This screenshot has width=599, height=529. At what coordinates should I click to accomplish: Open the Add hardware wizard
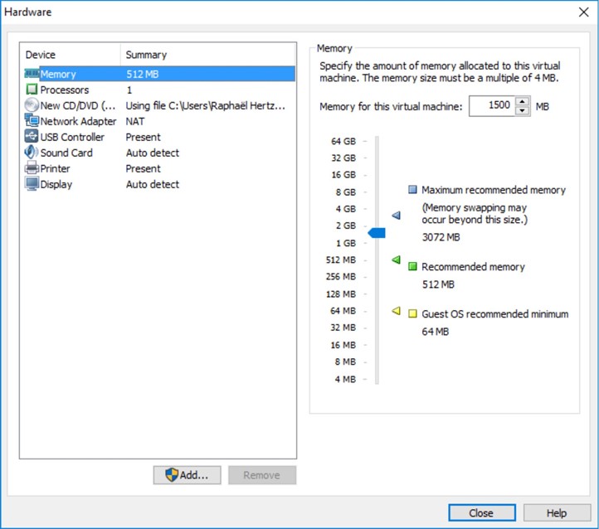(x=187, y=475)
